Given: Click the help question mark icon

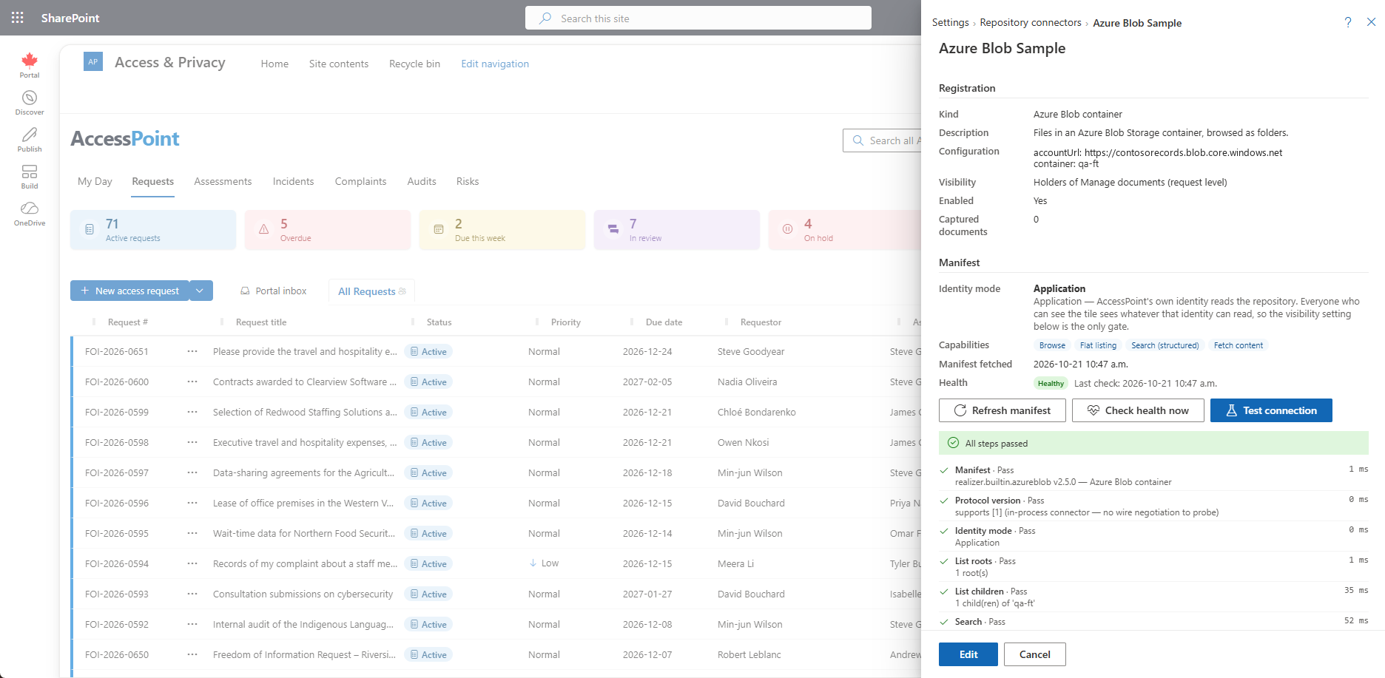Looking at the screenshot, I should click(1348, 22).
